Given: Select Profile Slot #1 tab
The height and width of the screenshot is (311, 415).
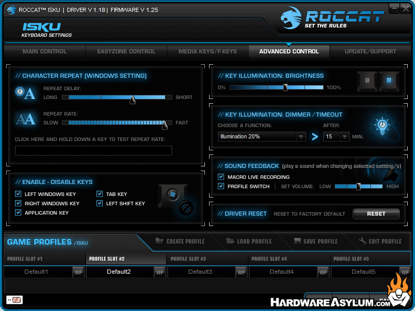Looking at the screenshot, I should pyautogui.click(x=44, y=259).
